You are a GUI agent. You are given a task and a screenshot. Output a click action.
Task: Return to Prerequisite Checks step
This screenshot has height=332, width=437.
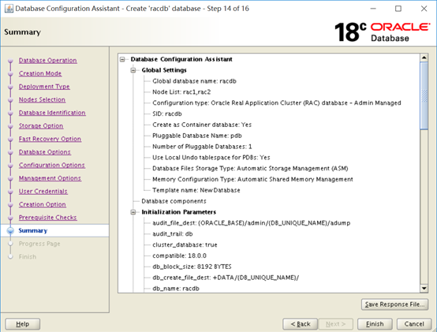point(47,218)
